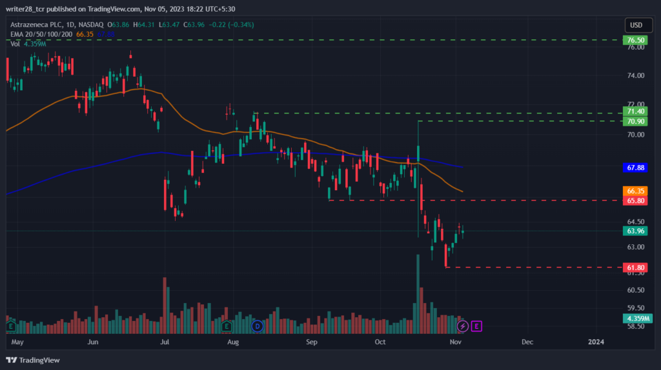This screenshot has width=661, height=370.
Task: Click the earnings E marker near August
Action: [x=227, y=326]
